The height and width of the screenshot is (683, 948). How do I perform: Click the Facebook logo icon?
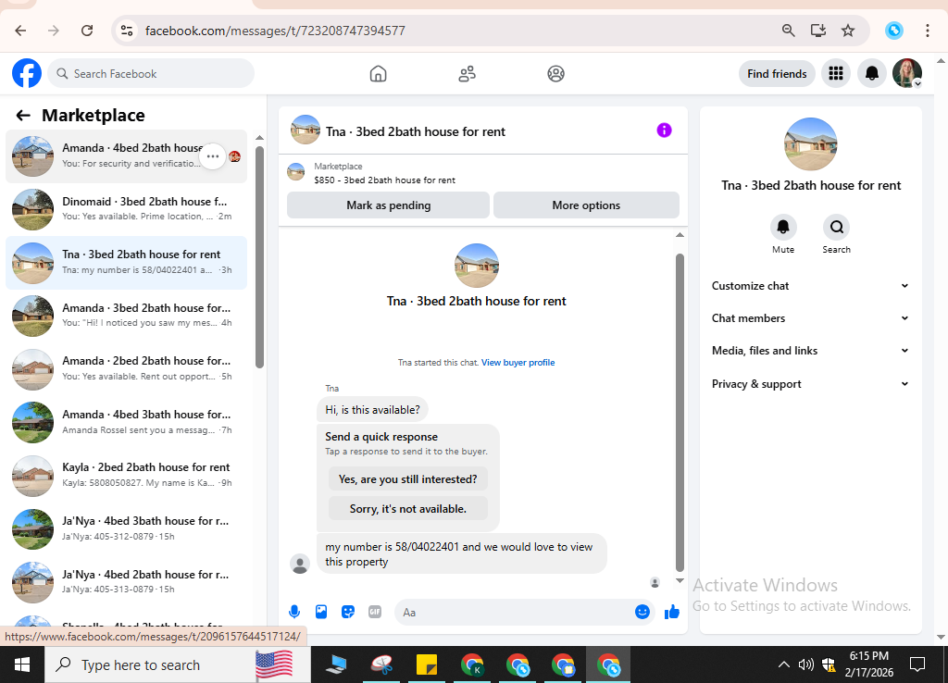coord(27,73)
